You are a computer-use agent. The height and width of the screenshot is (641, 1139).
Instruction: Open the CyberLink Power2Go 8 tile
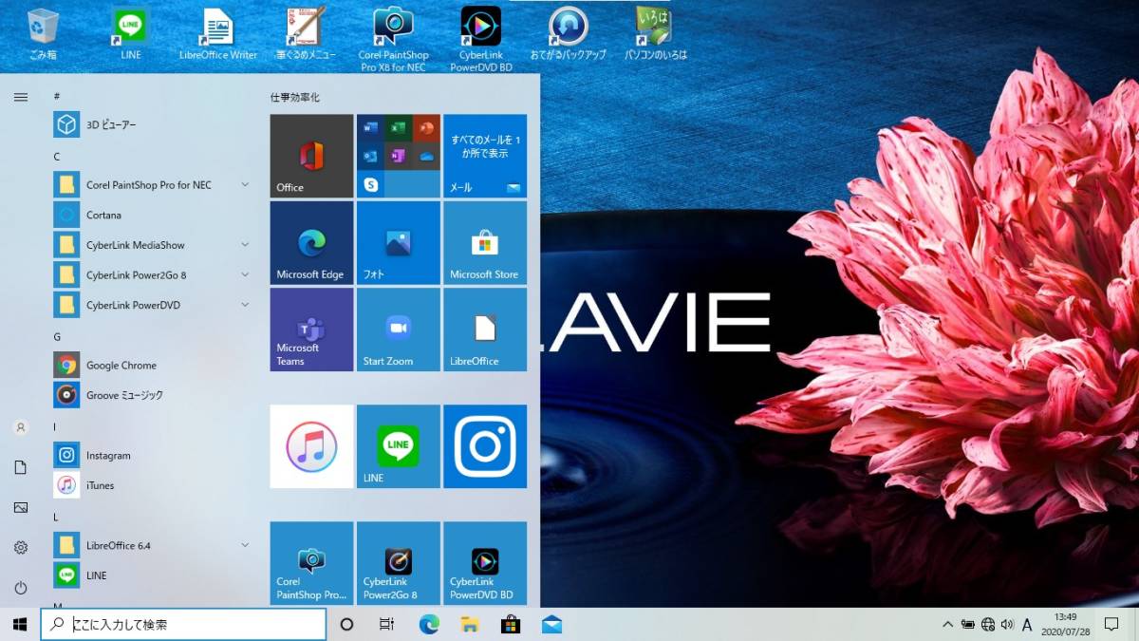coord(398,563)
